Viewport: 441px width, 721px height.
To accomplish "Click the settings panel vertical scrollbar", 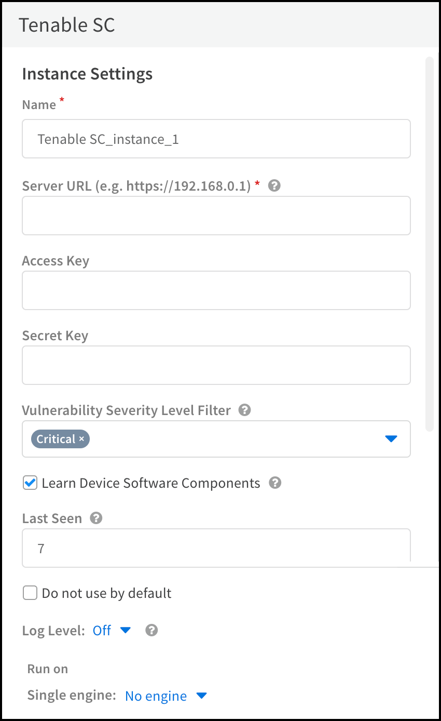I will 429,244.
